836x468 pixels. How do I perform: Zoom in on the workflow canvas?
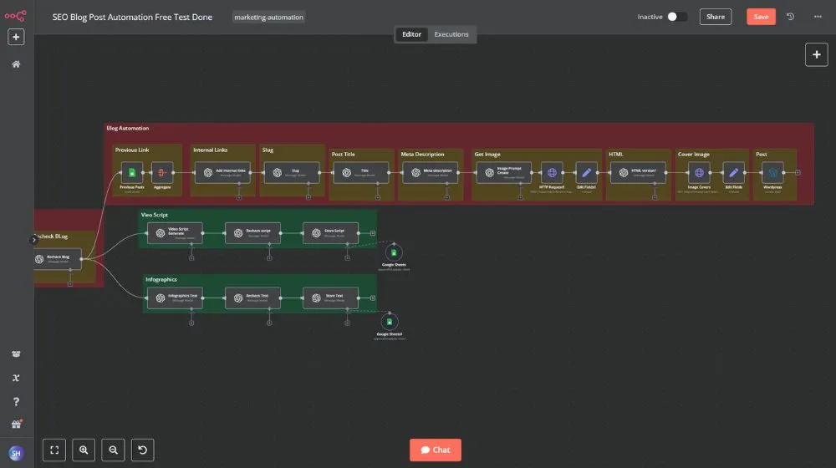(84, 450)
